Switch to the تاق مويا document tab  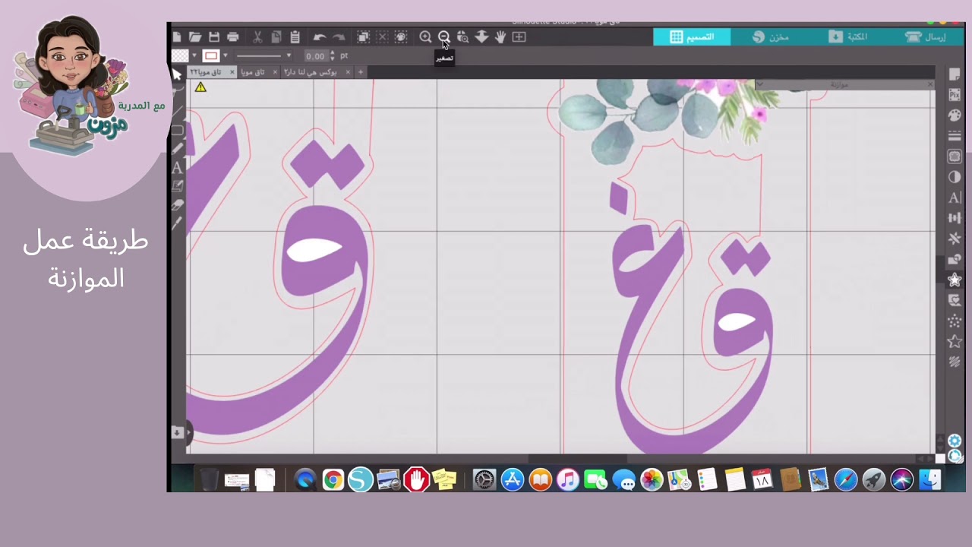(252, 72)
